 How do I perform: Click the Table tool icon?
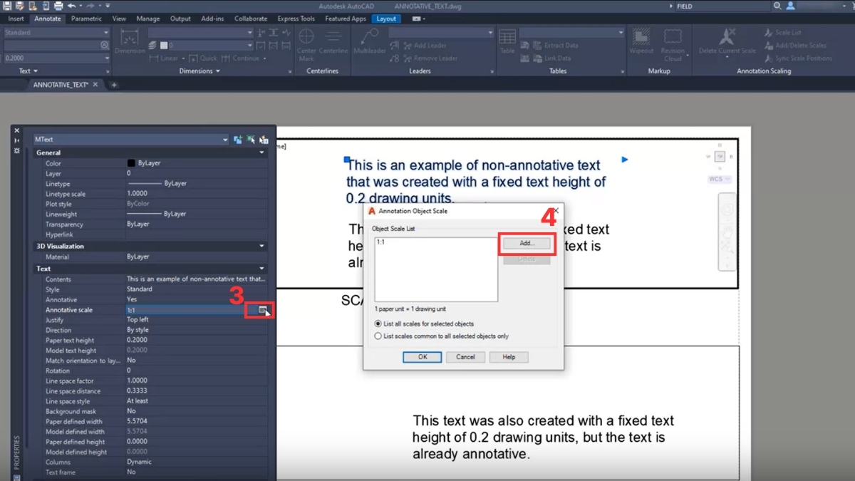point(507,36)
